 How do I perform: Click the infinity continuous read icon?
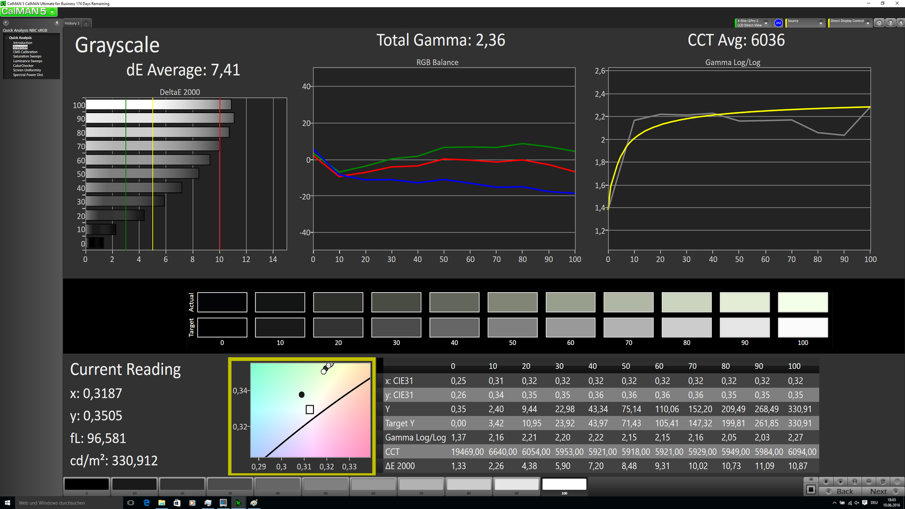869,482
